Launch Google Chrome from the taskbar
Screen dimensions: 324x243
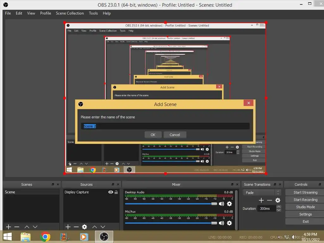click(x=45, y=237)
